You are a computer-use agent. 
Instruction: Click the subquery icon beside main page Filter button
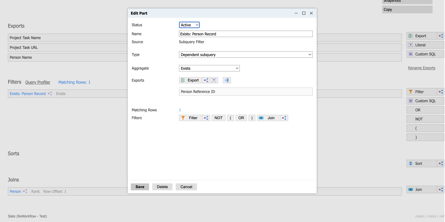point(441,92)
